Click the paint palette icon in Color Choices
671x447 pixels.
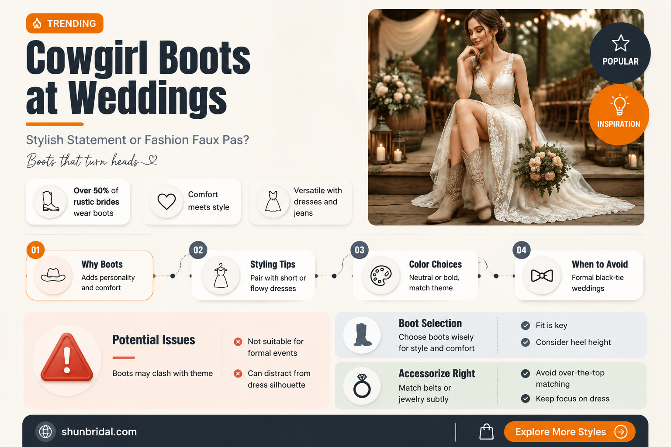(x=381, y=275)
